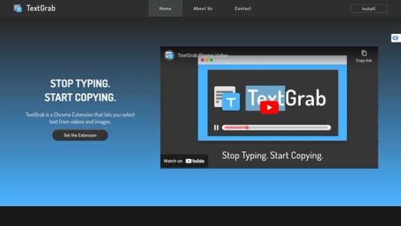Image resolution: width=401 pixels, height=226 pixels.
Task: Open the Contact page link
Action: point(243,8)
